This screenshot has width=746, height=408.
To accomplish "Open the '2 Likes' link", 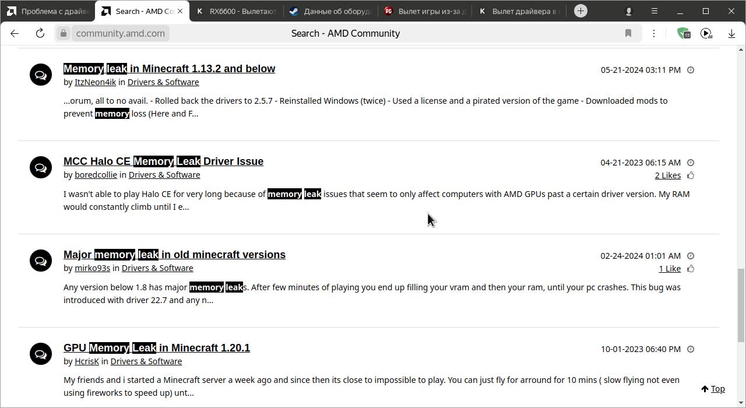I will pyautogui.click(x=667, y=175).
